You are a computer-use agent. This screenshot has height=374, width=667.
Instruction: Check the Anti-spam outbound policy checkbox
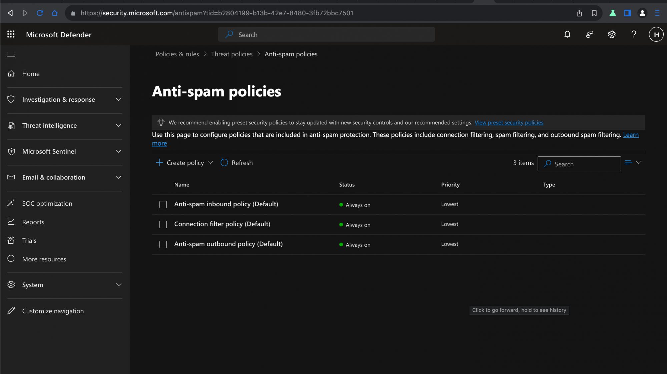pos(163,244)
